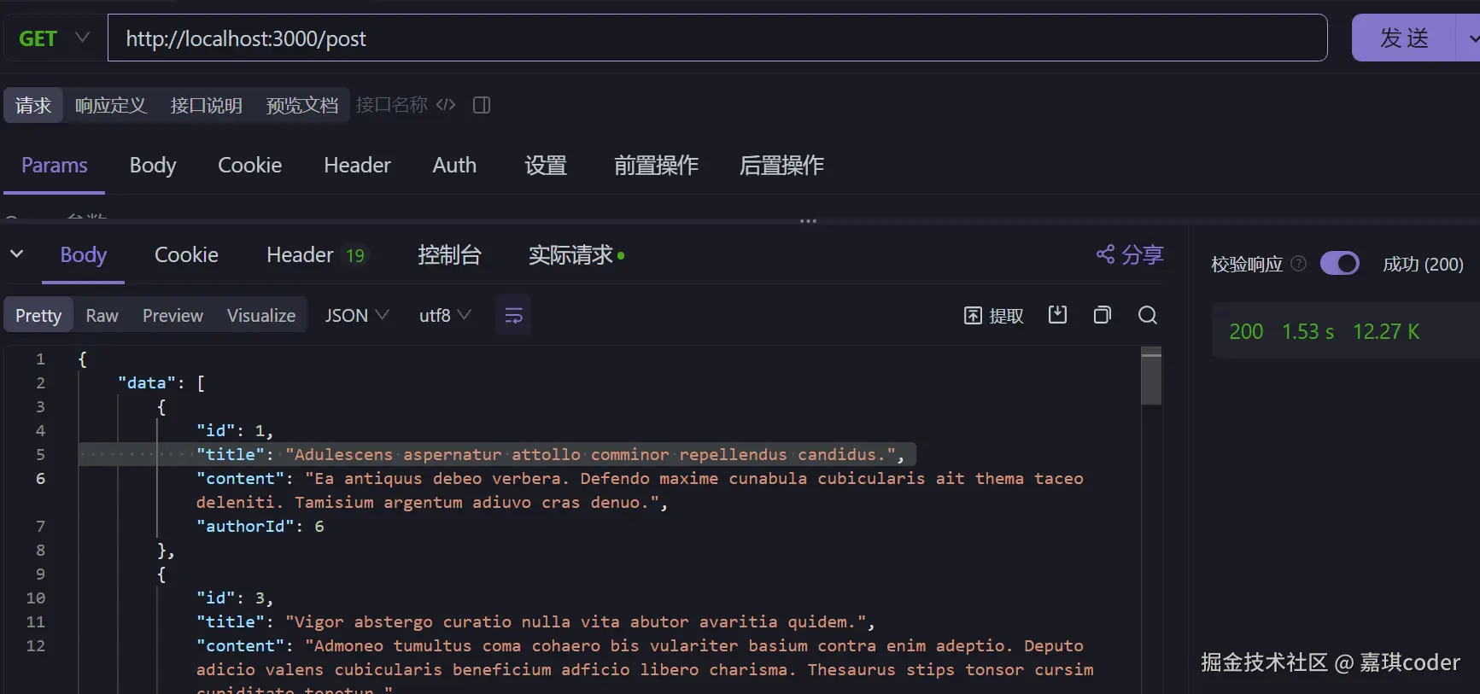Click the 提取 extract button

tap(993, 316)
